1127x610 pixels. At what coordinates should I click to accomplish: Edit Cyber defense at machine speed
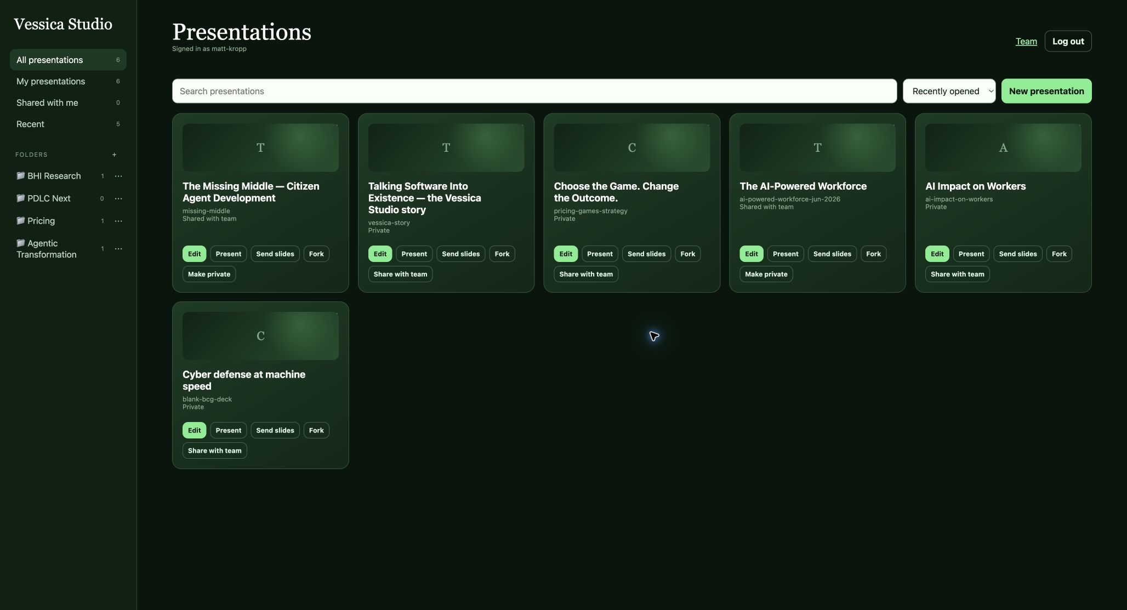pyautogui.click(x=195, y=430)
